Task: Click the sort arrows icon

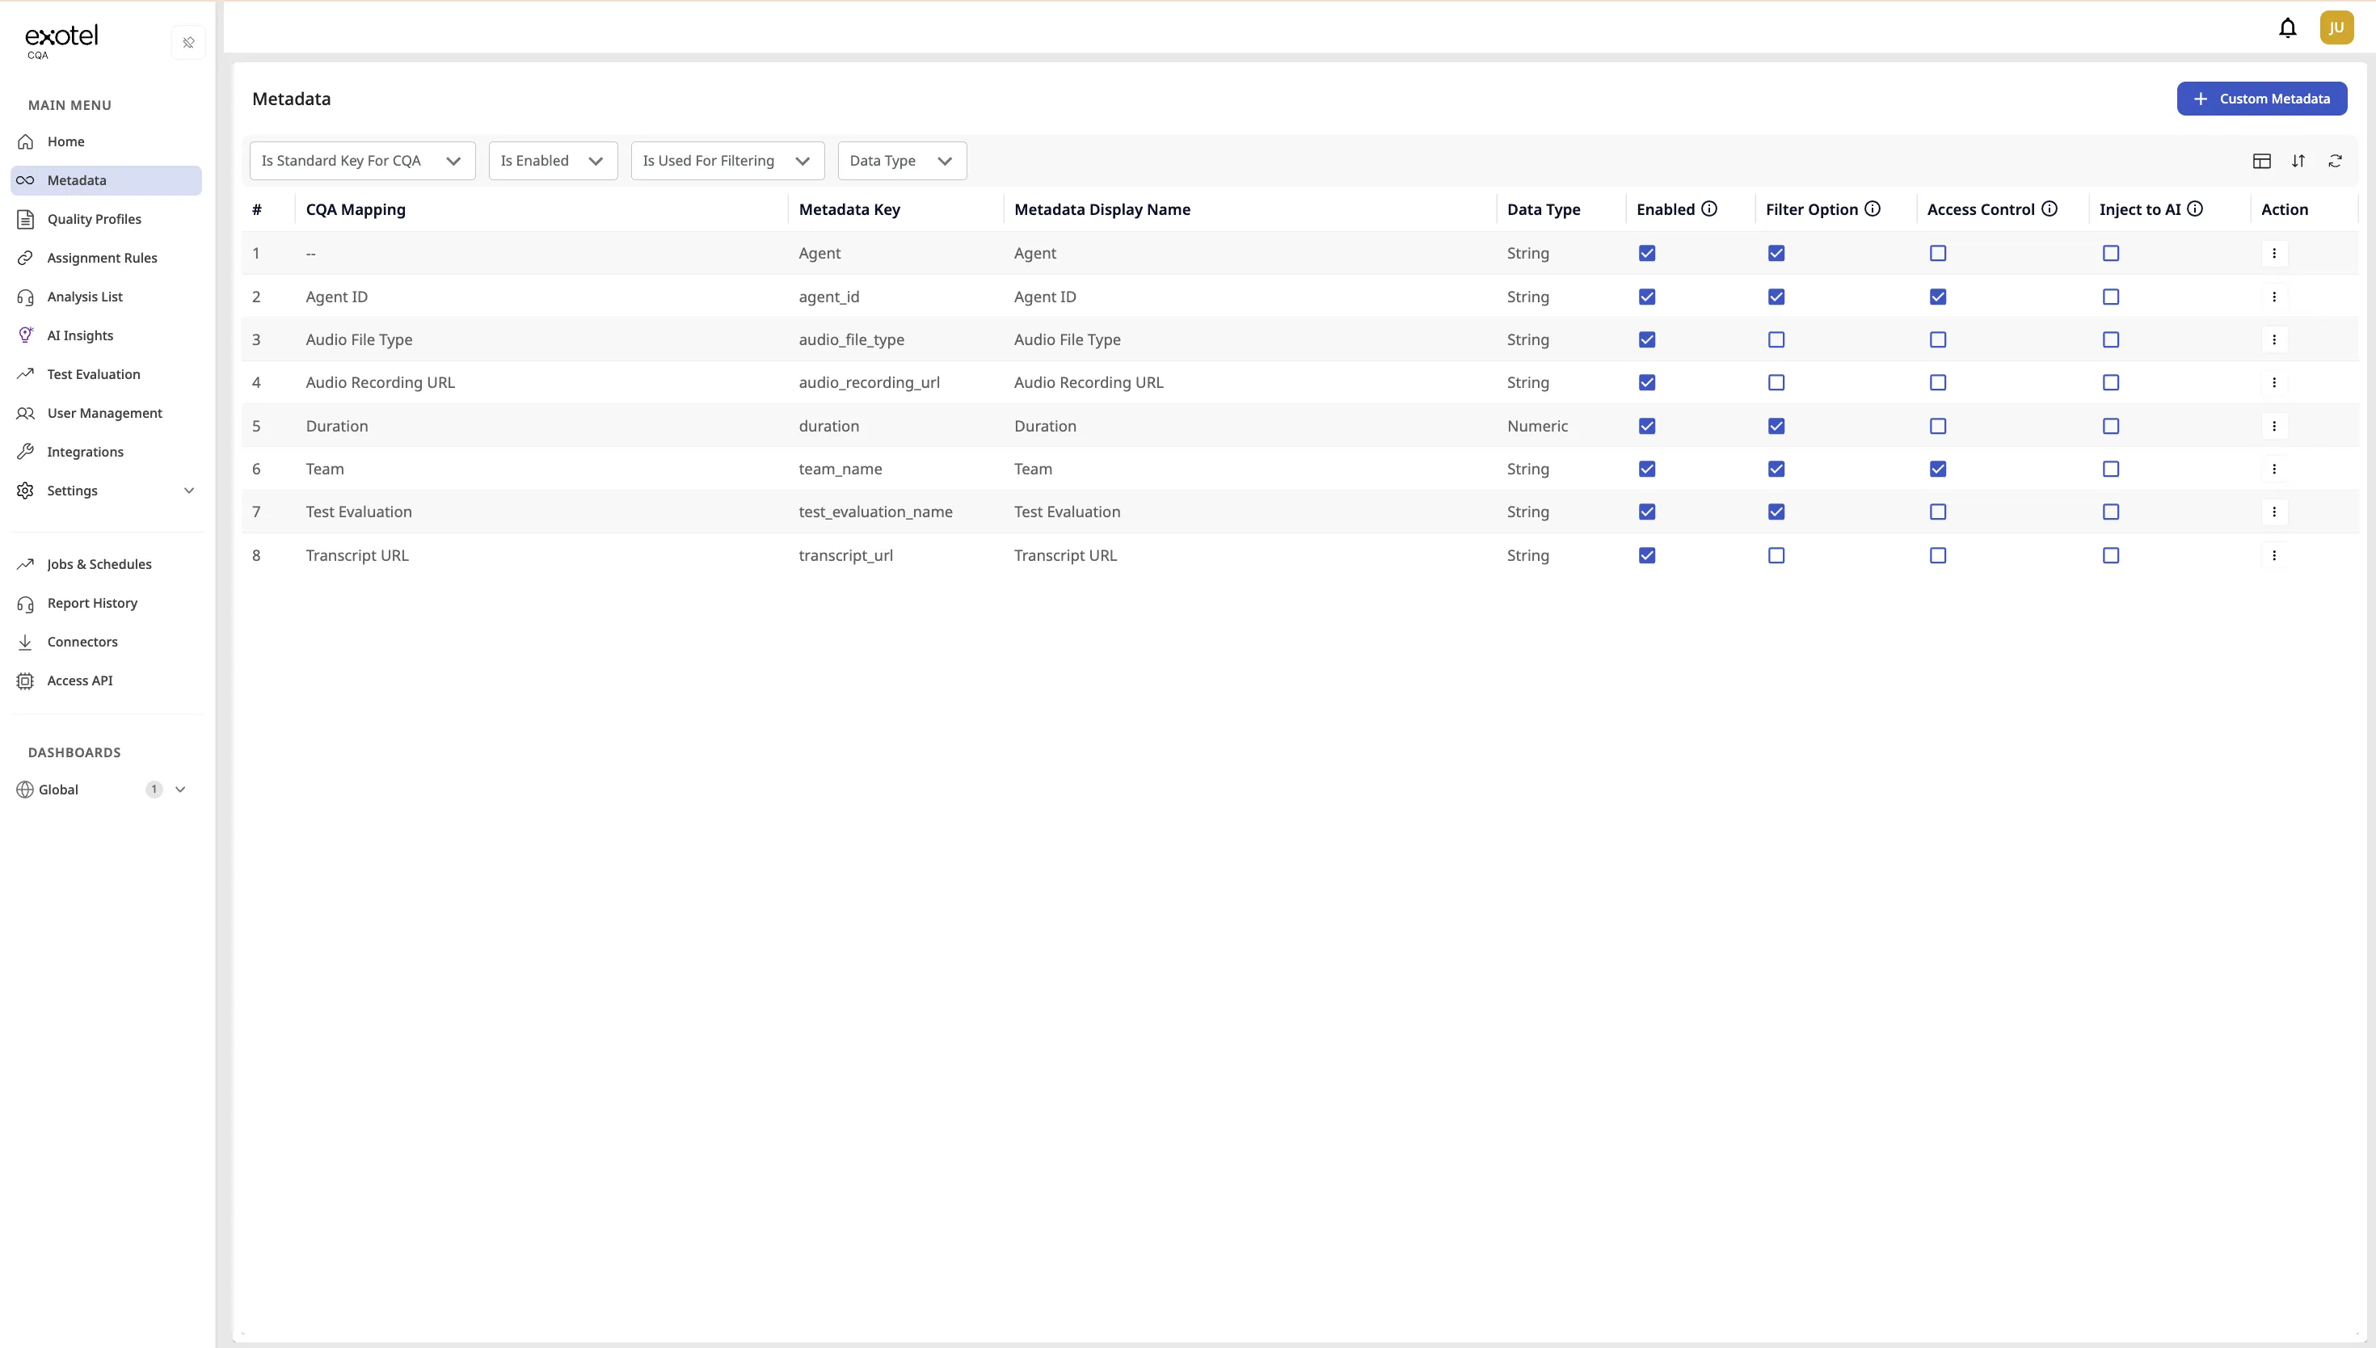Action: [x=2298, y=161]
